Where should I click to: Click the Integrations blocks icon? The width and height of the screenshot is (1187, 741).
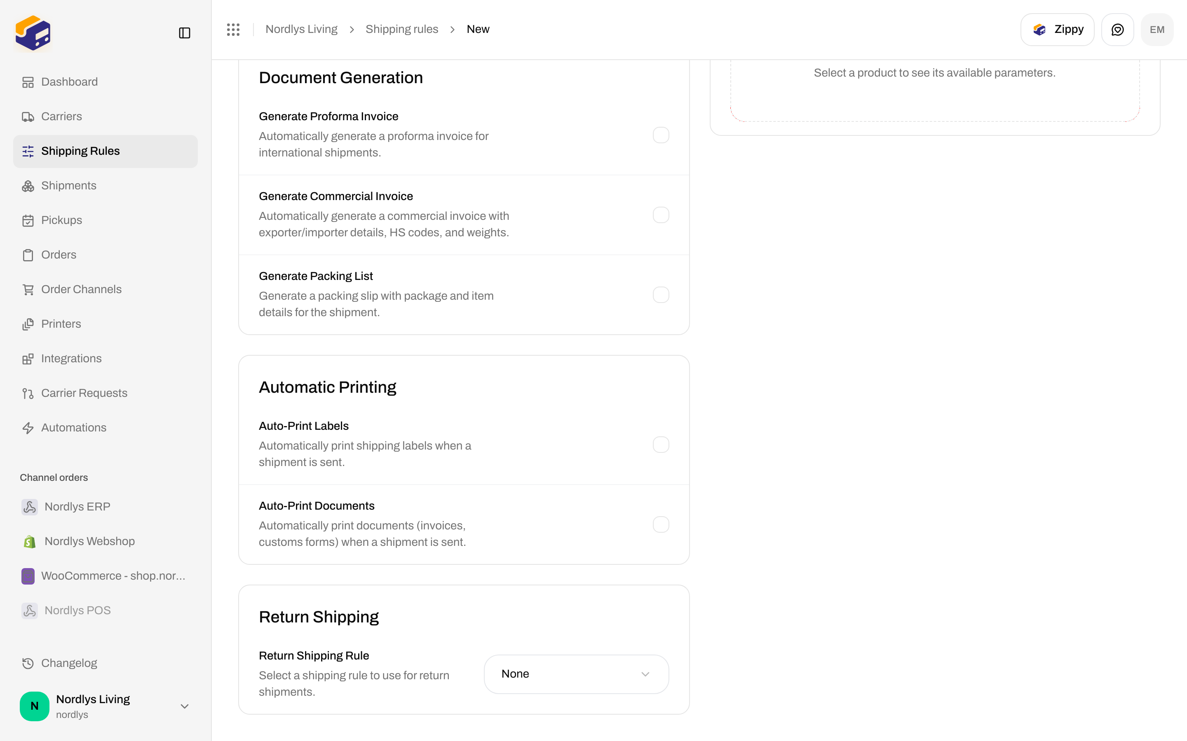[28, 359]
